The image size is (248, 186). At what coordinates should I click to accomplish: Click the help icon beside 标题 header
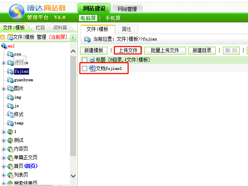click(x=92, y=60)
